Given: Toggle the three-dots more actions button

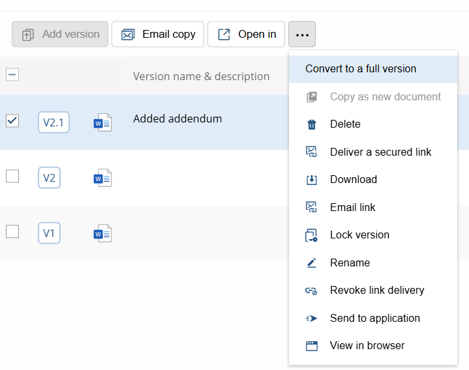Looking at the screenshot, I should pos(302,34).
